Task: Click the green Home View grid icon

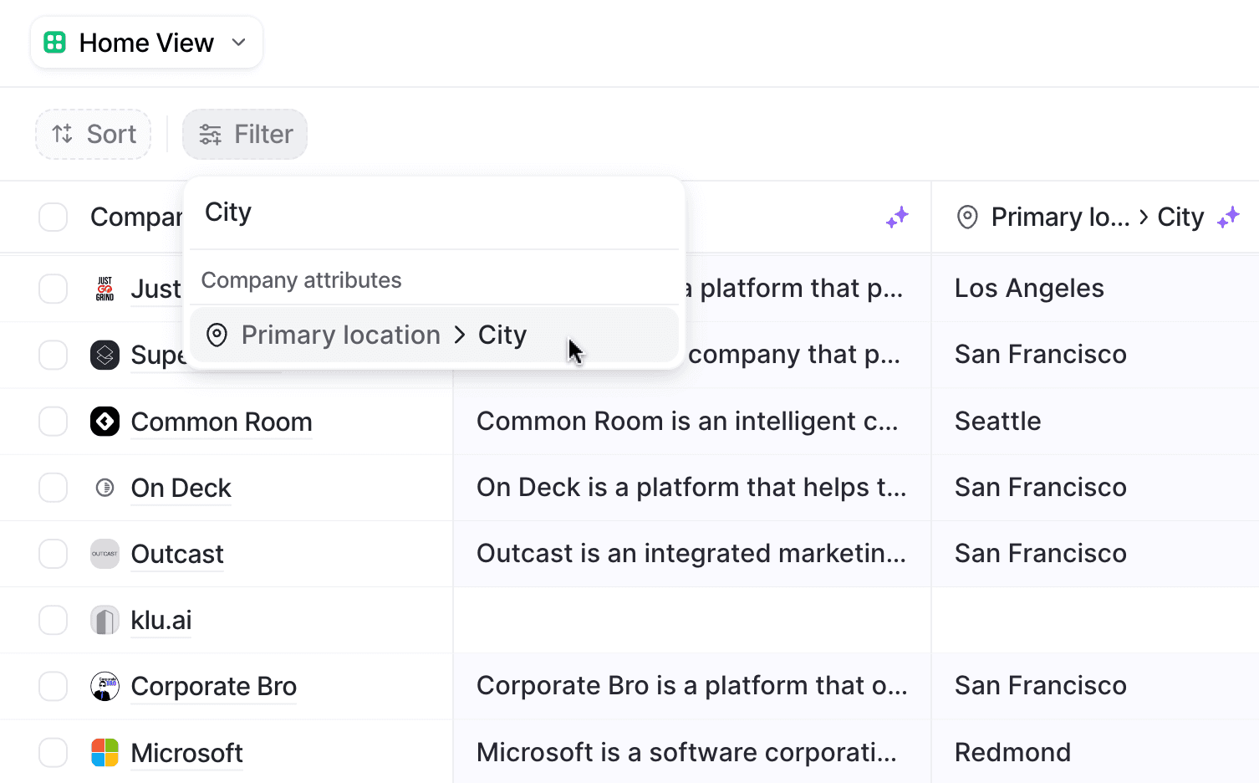Action: [x=55, y=43]
